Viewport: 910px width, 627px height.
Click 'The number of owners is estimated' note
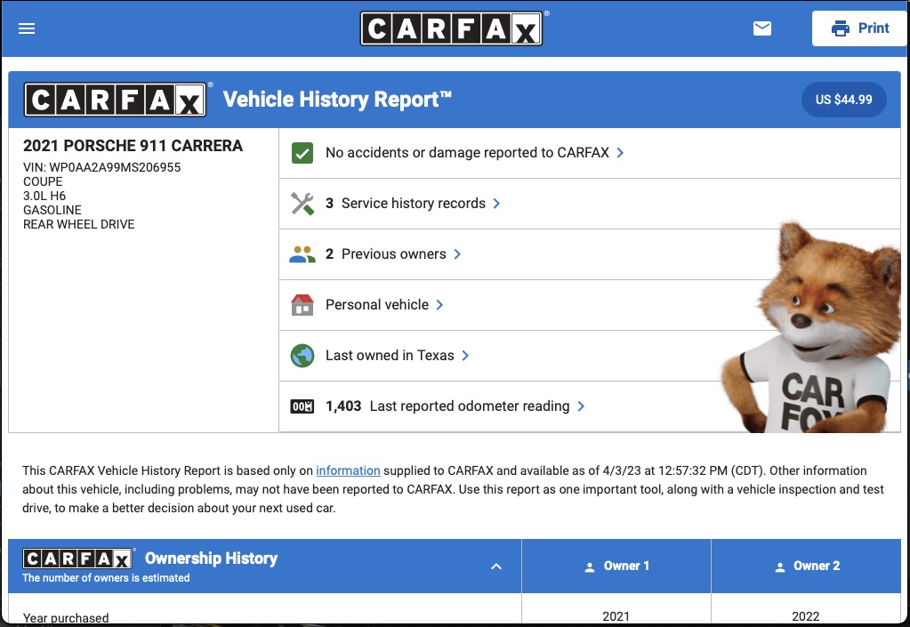pyautogui.click(x=106, y=578)
